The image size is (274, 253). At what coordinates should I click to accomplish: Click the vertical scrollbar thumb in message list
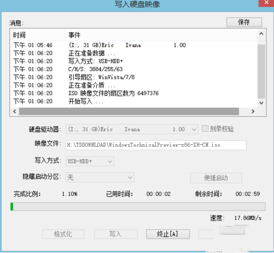point(261,71)
